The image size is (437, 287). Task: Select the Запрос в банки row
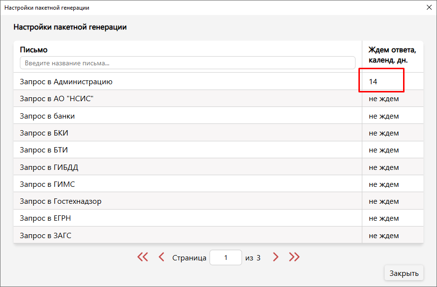click(48, 116)
